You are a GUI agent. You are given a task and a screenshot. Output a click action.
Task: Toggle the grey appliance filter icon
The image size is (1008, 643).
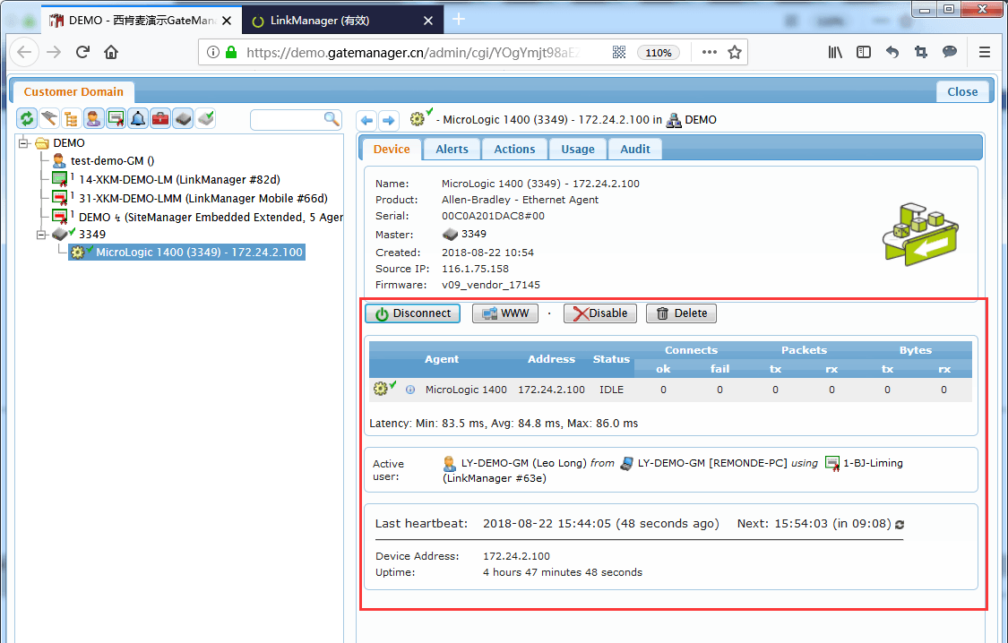pyautogui.click(x=183, y=119)
